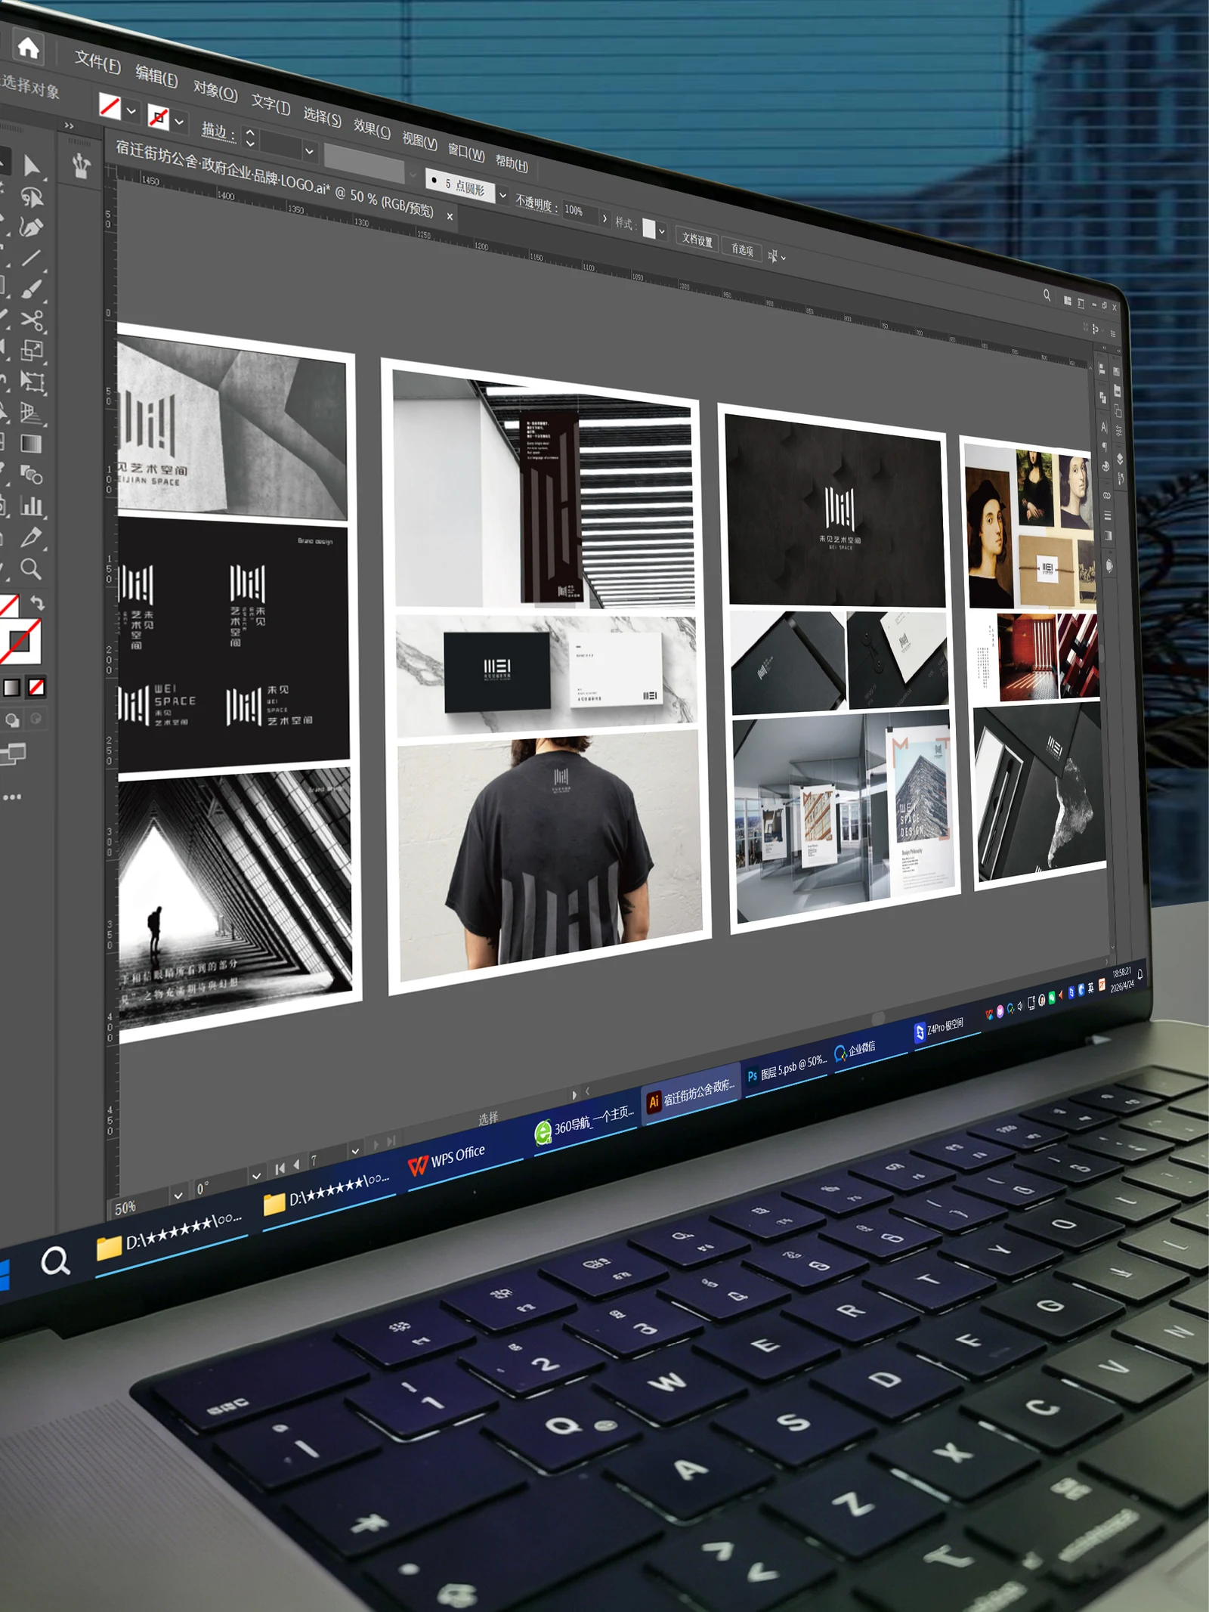Select the Gradient tool
This screenshot has height=1612, width=1209.
[x=32, y=444]
